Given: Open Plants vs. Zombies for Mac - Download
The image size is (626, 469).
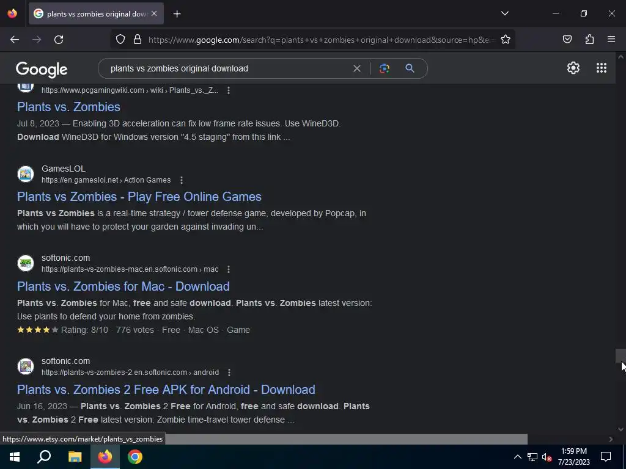Looking at the screenshot, I should coord(123,286).
